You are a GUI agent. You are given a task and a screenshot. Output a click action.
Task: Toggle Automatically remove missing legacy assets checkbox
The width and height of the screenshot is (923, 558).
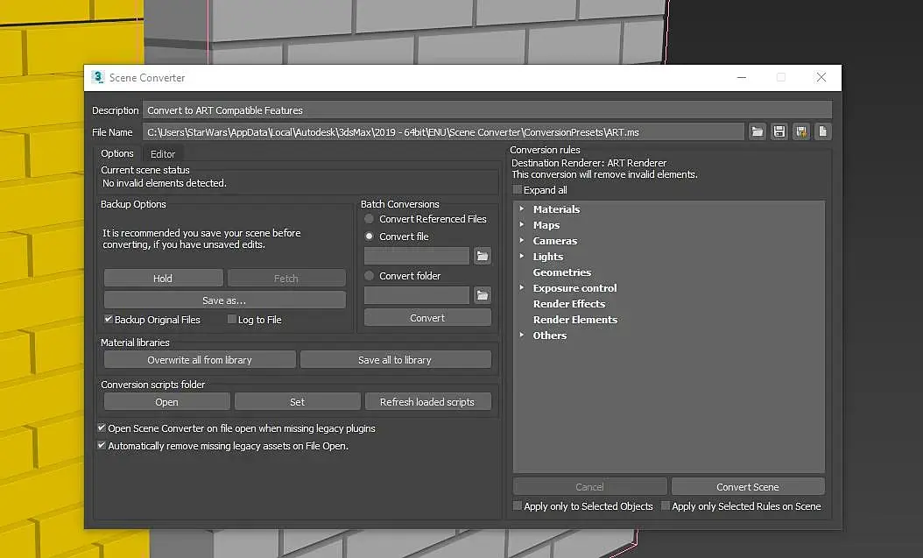(x=102, y=446)
